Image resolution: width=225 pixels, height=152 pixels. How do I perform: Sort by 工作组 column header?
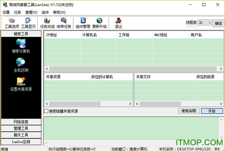[x=135, y=35]
